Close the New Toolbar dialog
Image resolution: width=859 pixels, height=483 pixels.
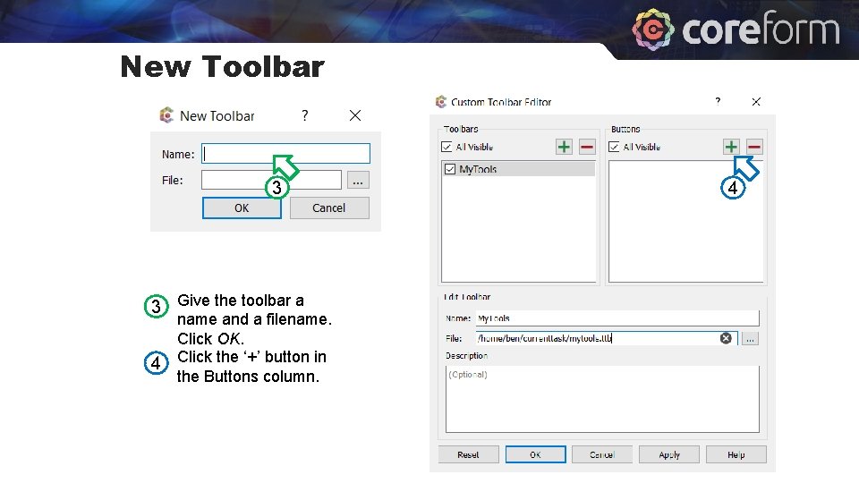pyautogui.click(x=355, y=115)
